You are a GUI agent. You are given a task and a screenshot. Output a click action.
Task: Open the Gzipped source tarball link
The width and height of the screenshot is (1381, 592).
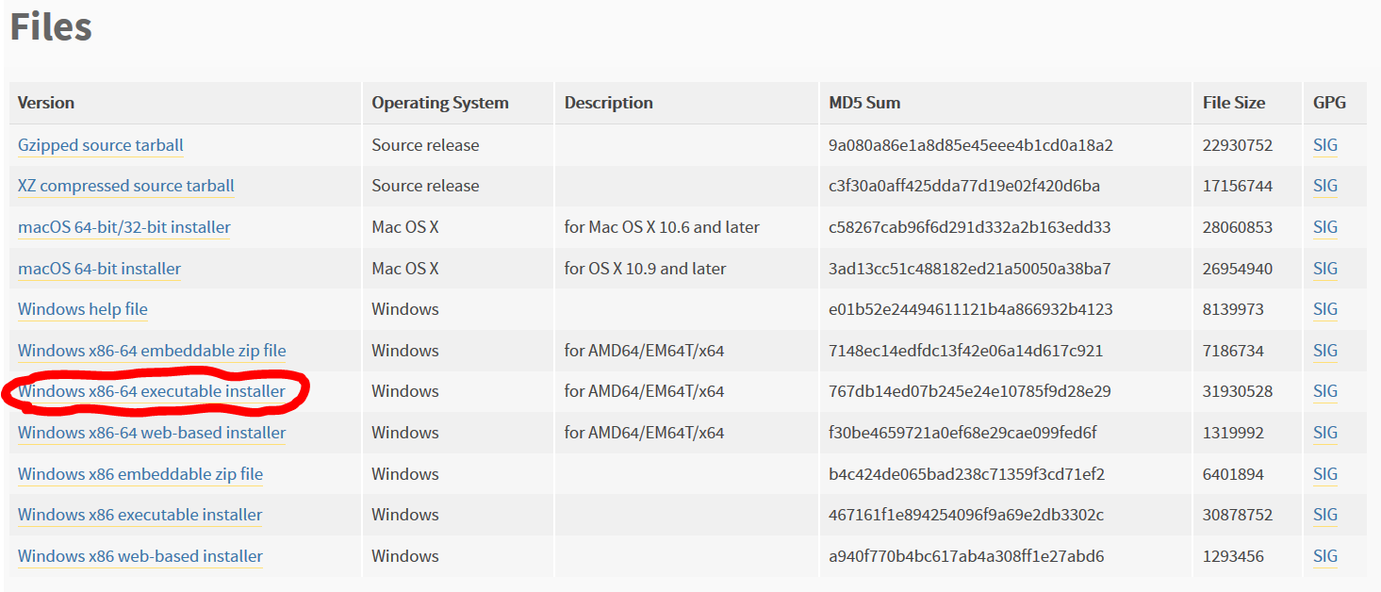(100, 145)
